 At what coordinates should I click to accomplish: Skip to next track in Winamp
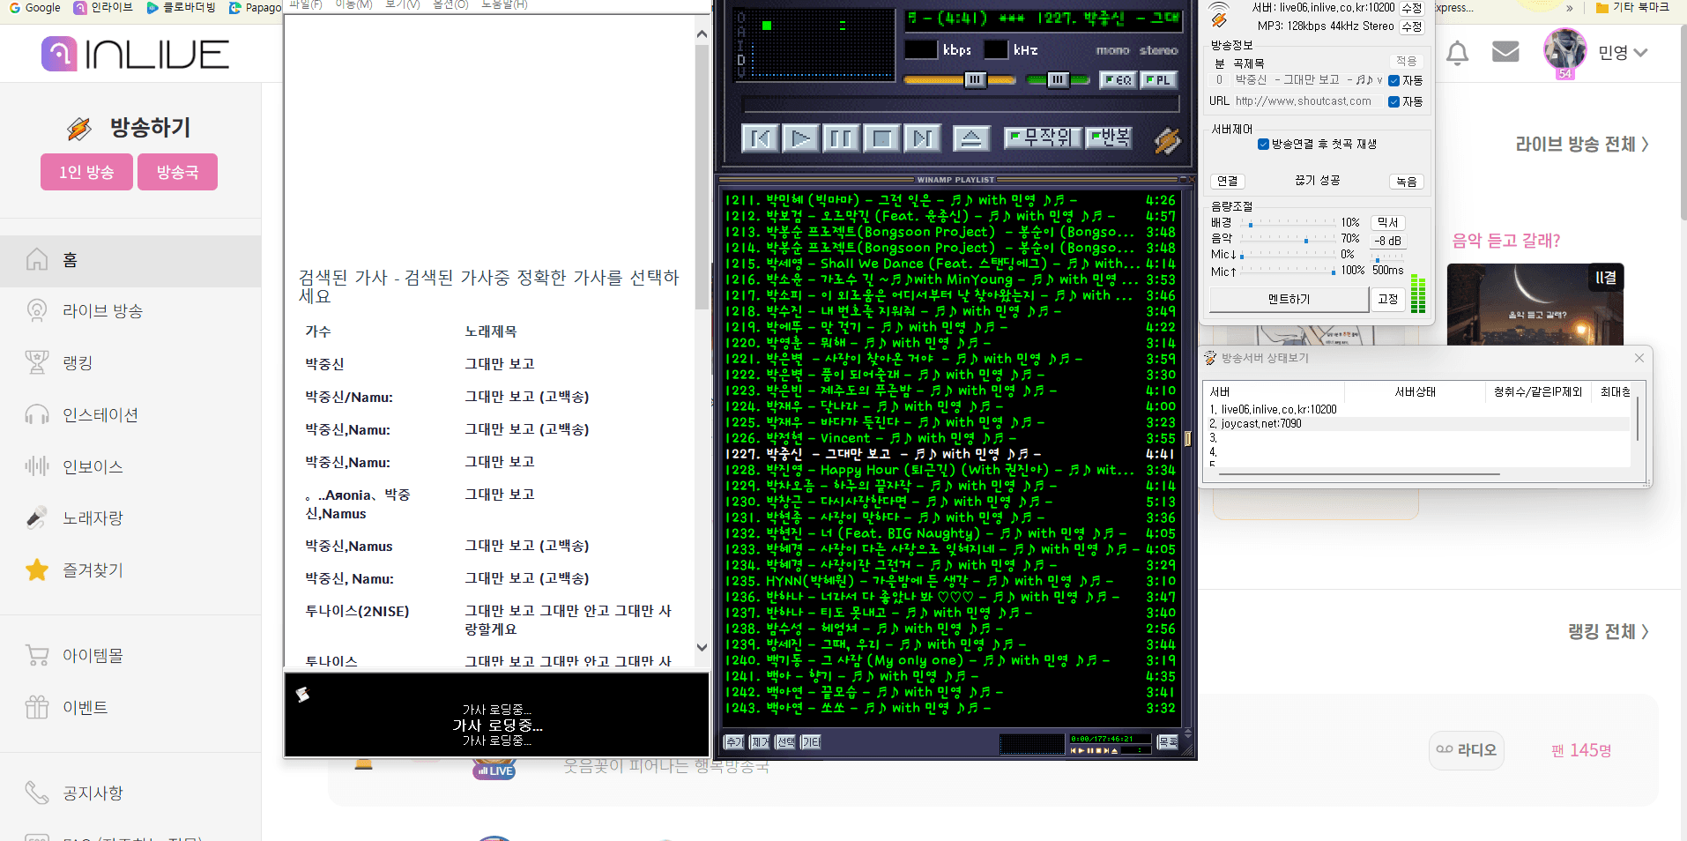[x=922, y=138]
